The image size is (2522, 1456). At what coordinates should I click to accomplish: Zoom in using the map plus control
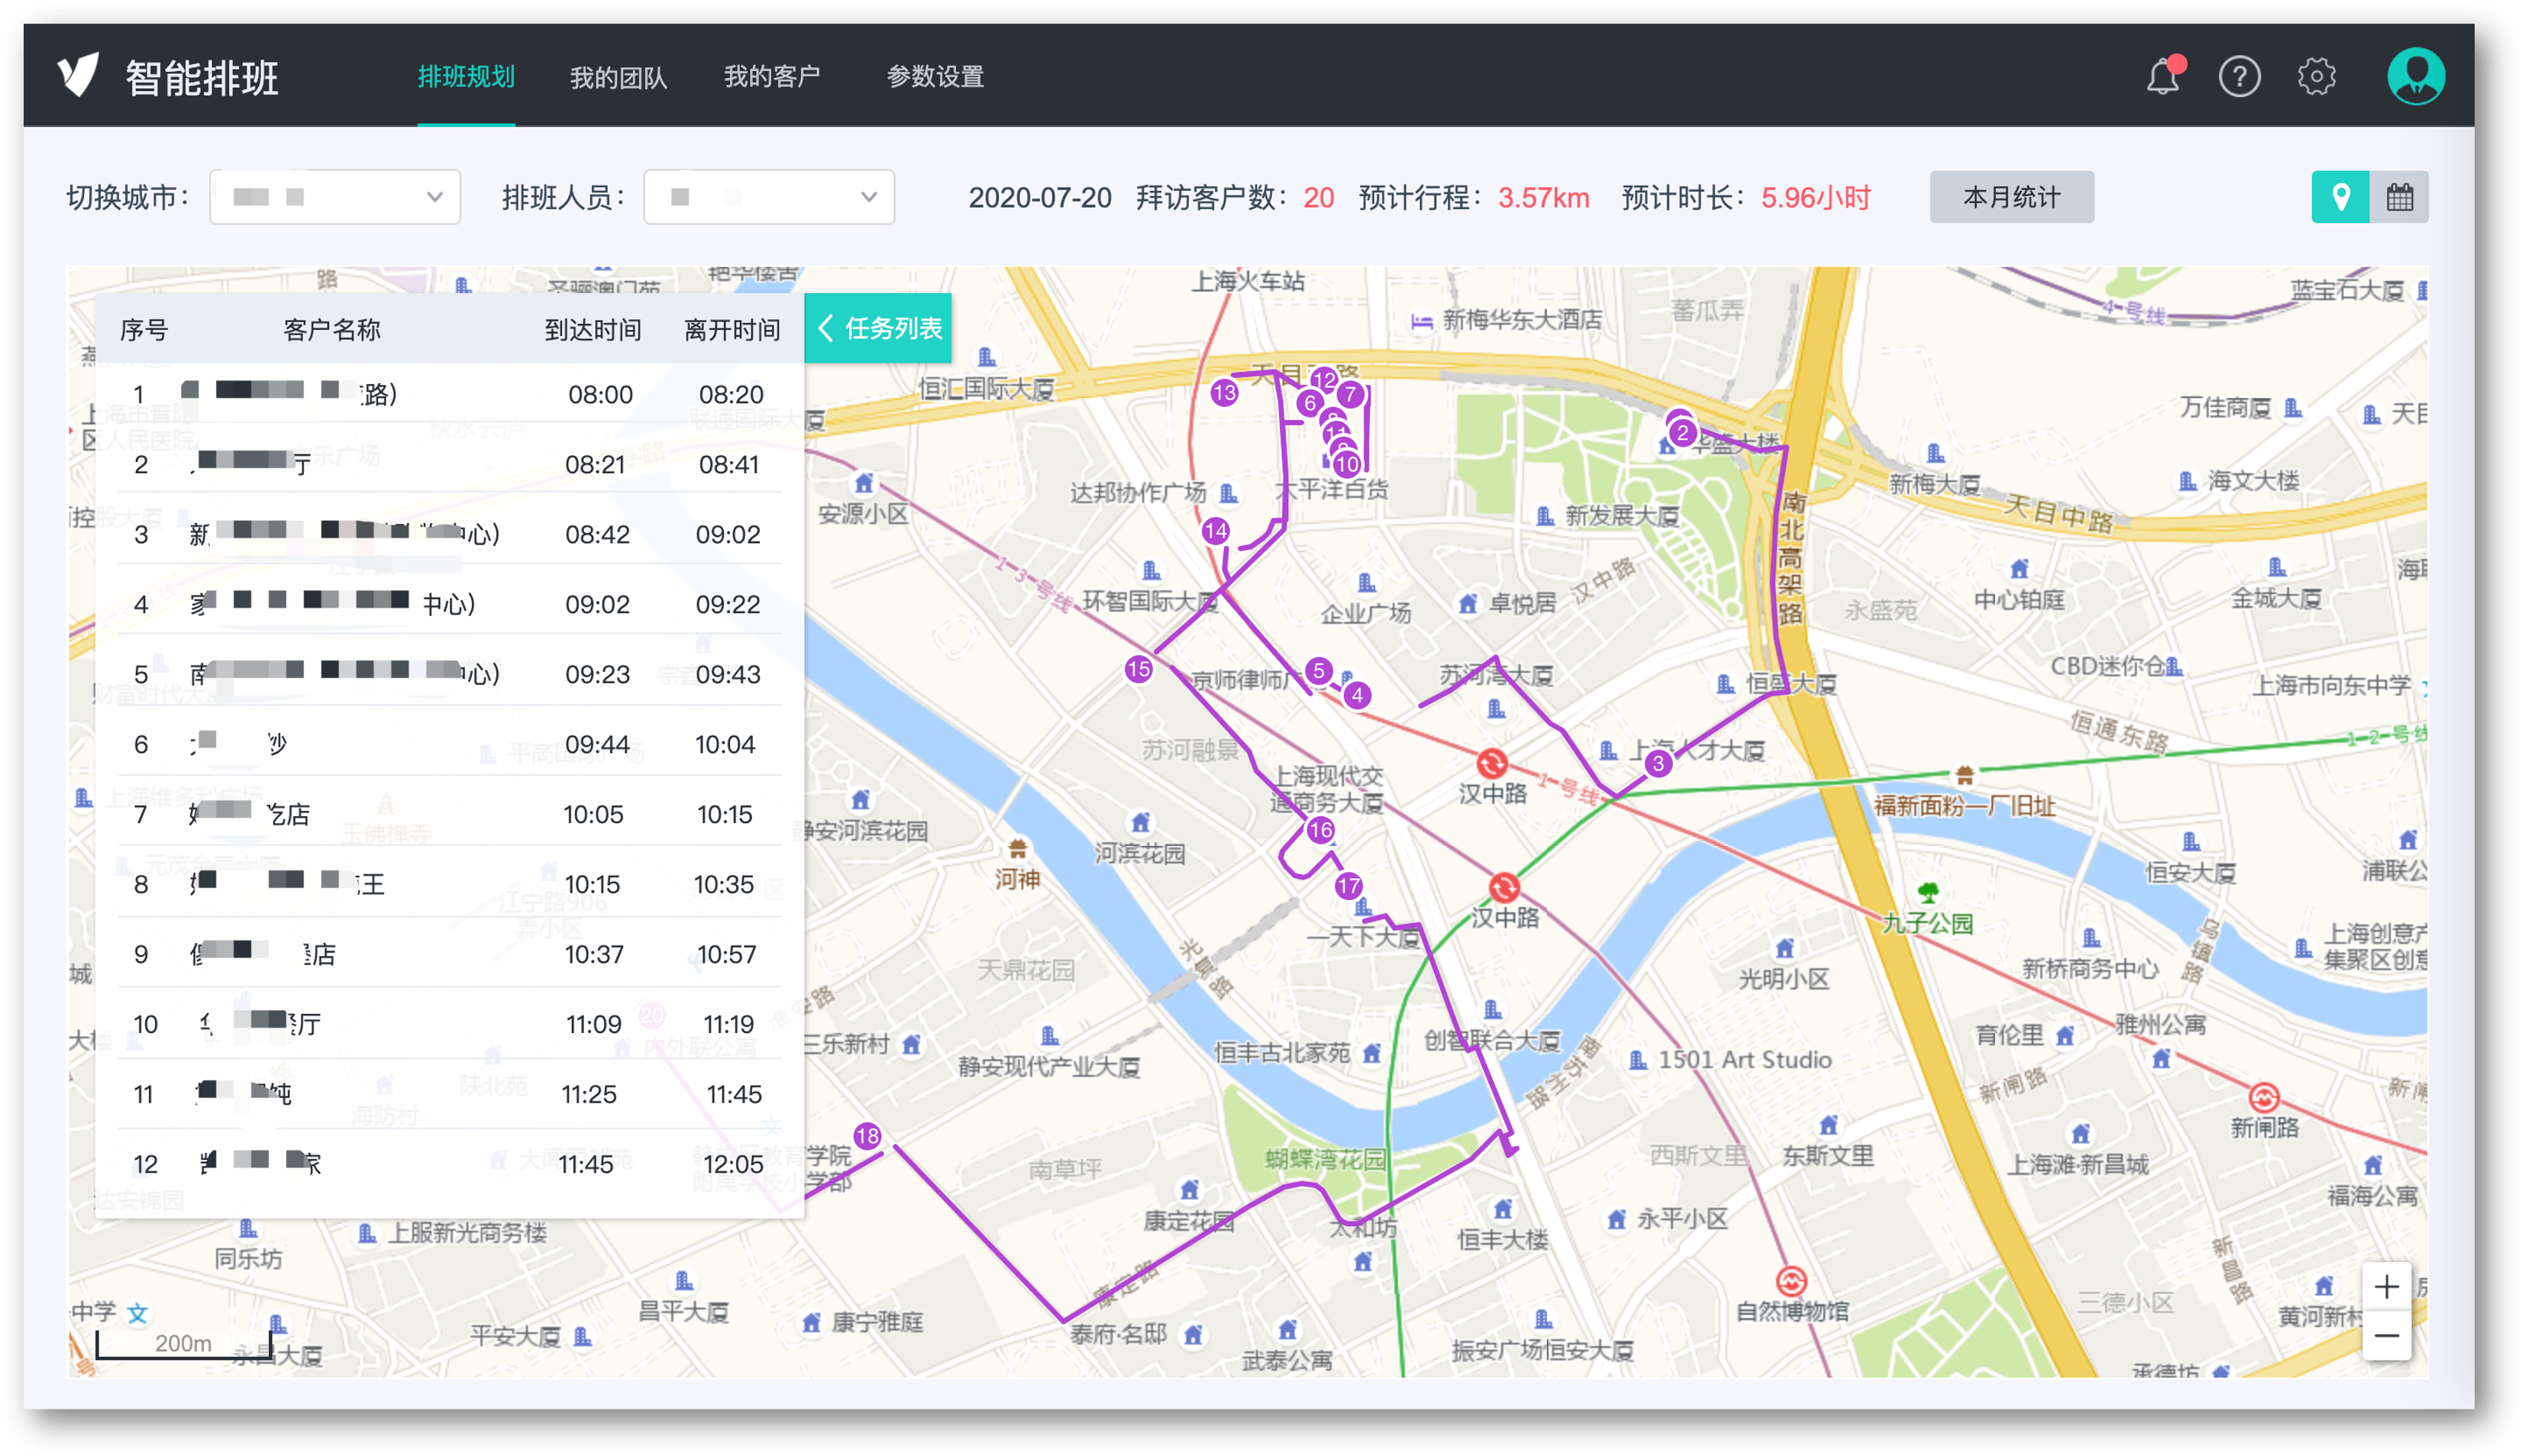point(2388,1287)
